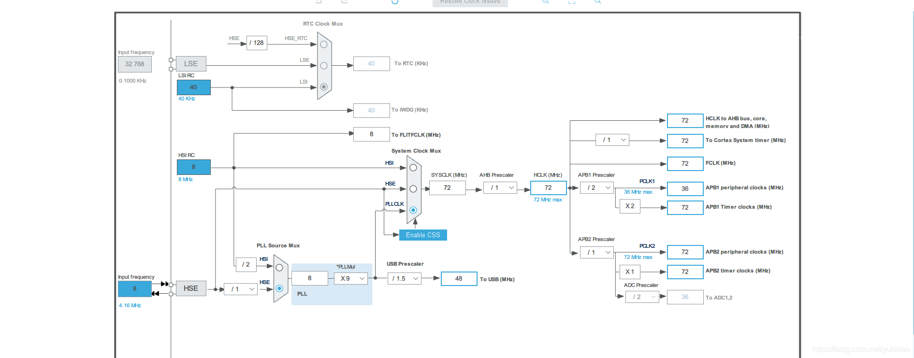The height and width of the screenshot is (358, 914).
Task: Open the Cortex System timer divider dropdown
Action: (612, 140)
